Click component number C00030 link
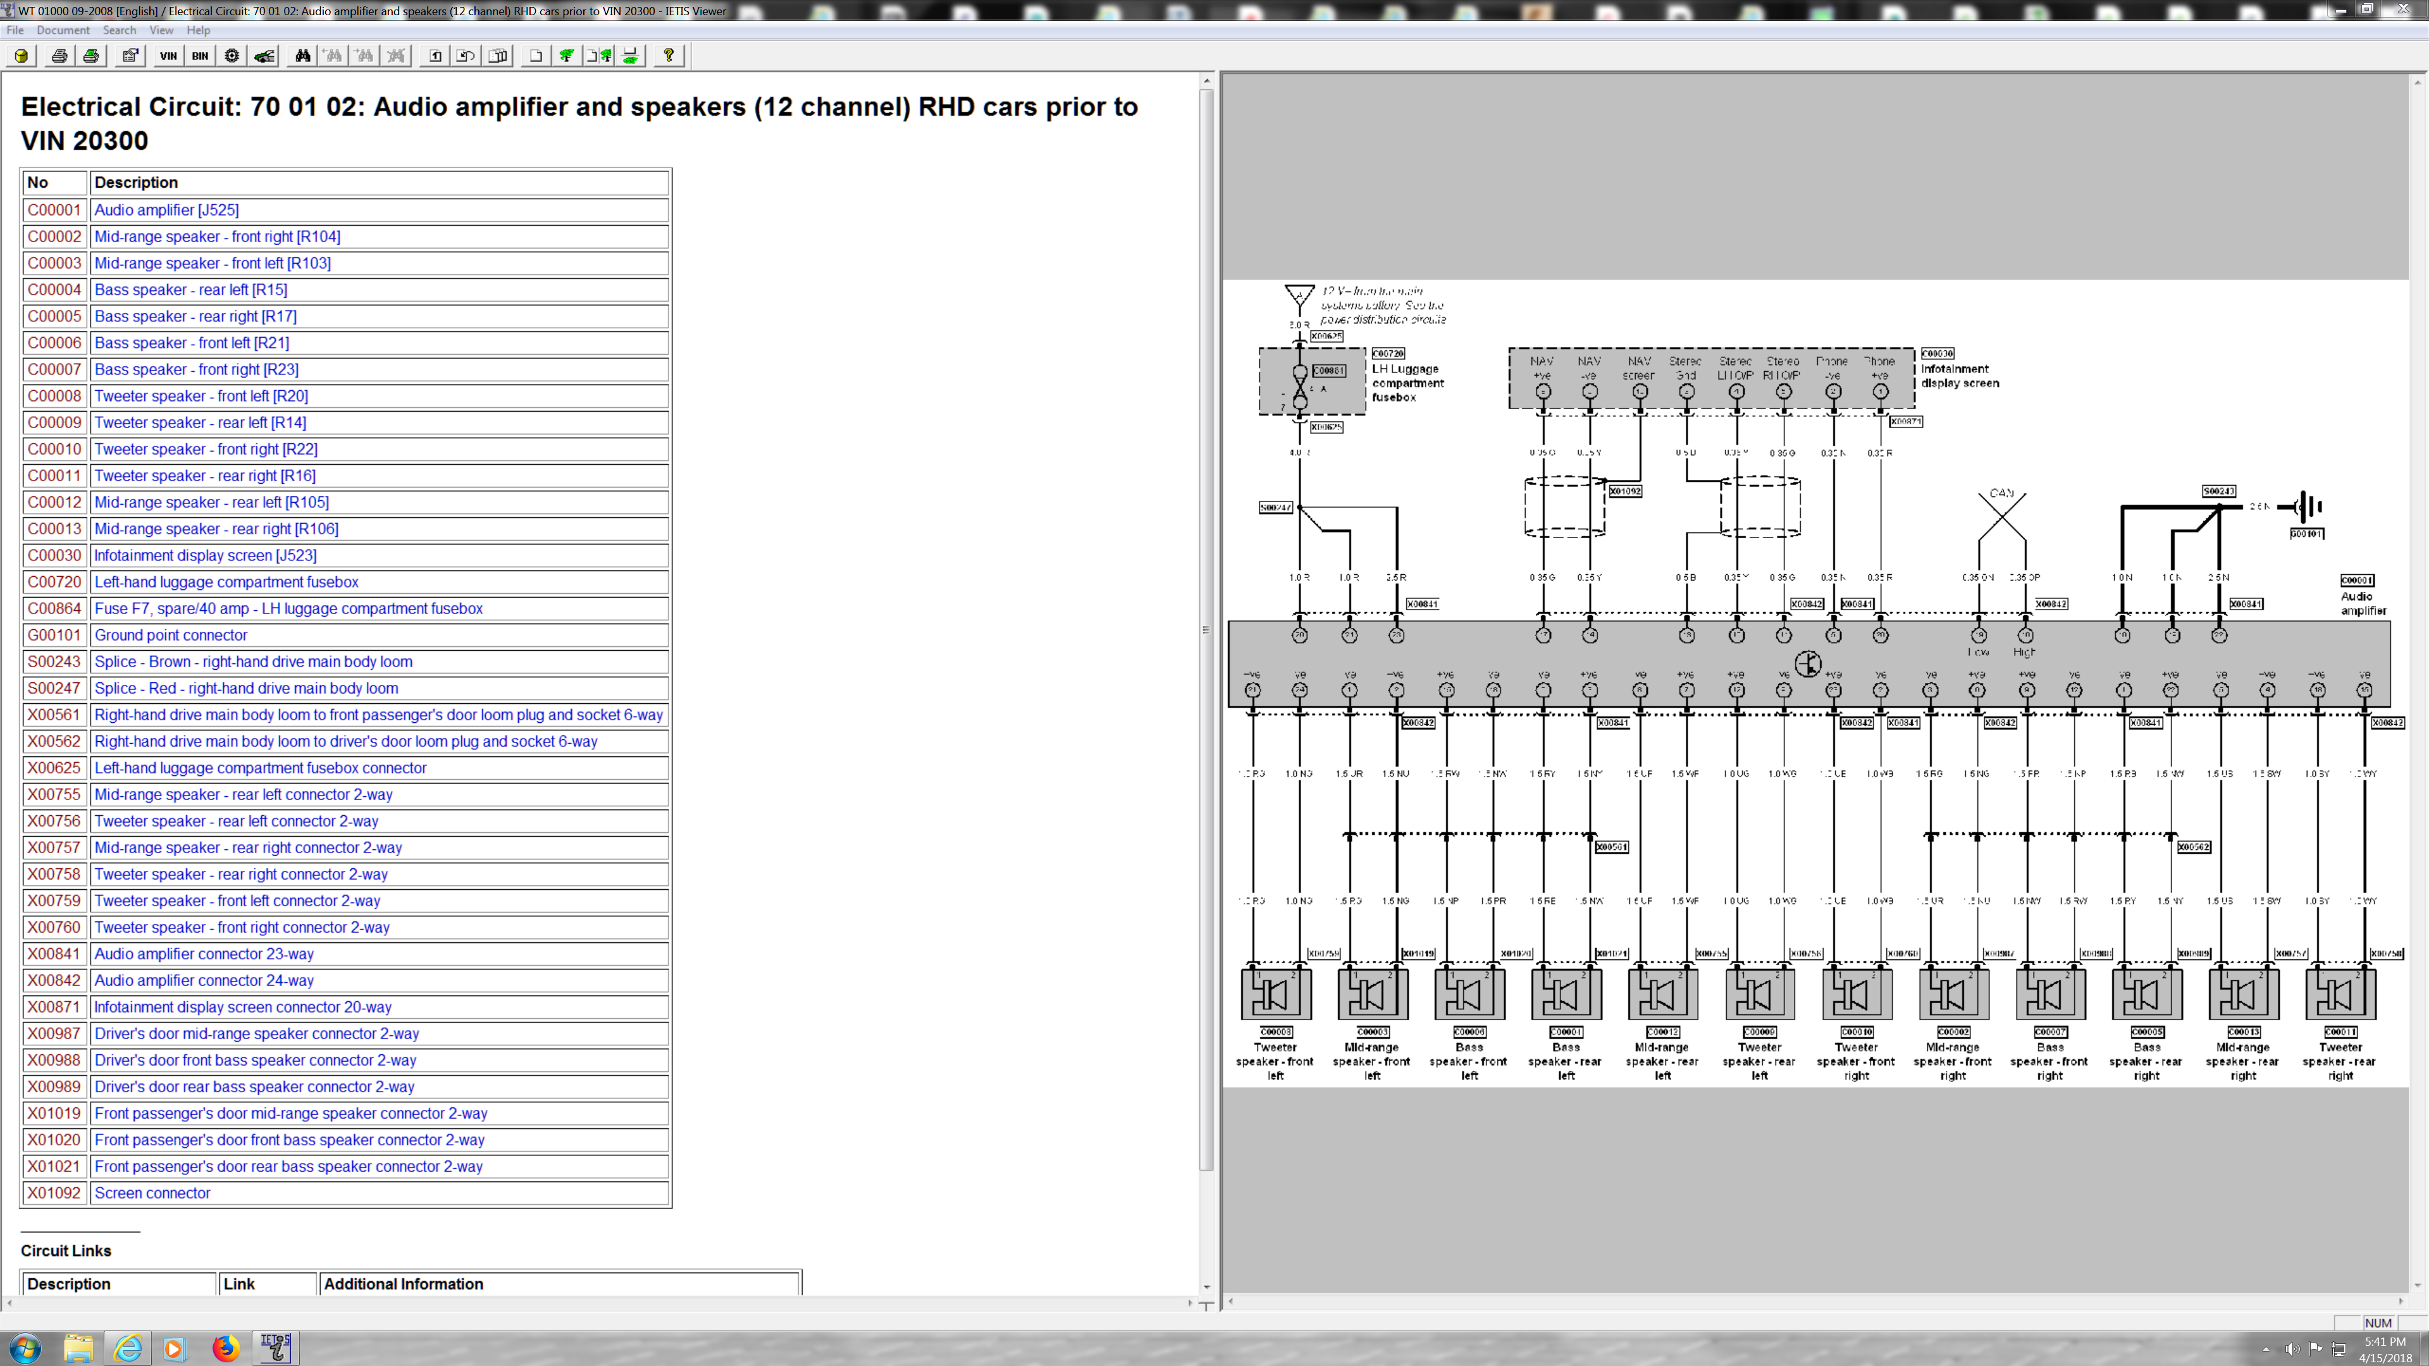The width and height of the screenshot is (2429, 1366). point(54,555)
